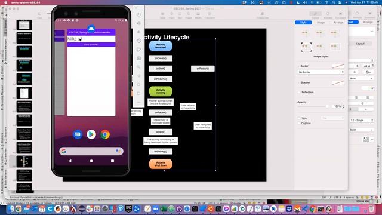Image resolution: width=382 pixels, height=215 pixels.
Task: Click the emulator sidebar back arrow icon
Action: (138, 76)
